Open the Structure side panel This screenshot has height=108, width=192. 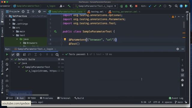coord(2,67)
